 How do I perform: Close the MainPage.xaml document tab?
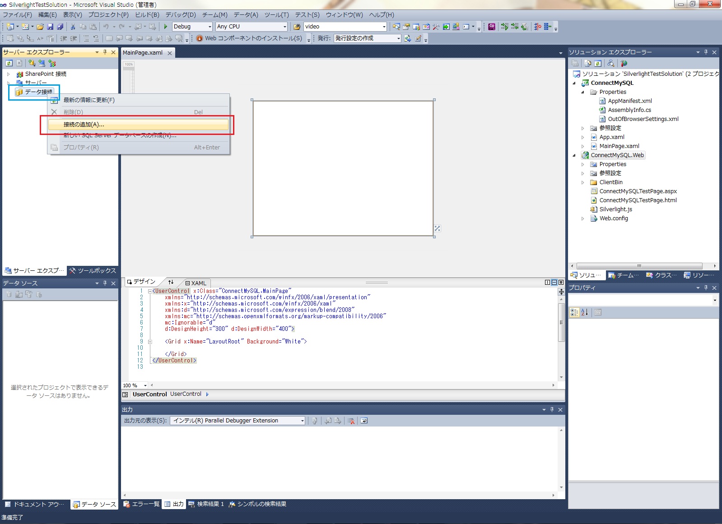click(x=170, y=53)
